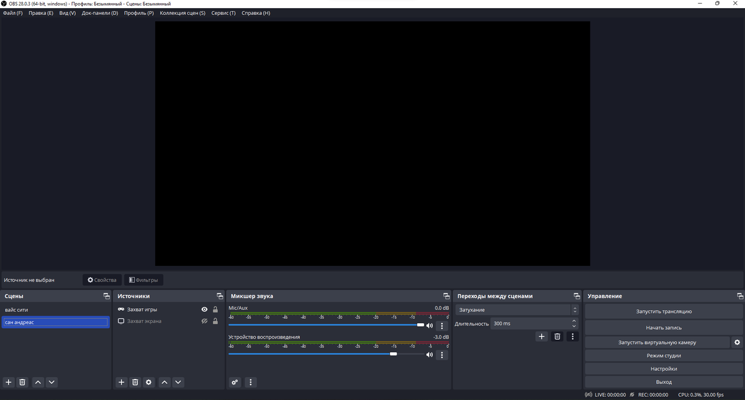Viewport: 745px width, 400px height.
Task: Move the scene up in the Сцены list
Action: pos(38,382)
